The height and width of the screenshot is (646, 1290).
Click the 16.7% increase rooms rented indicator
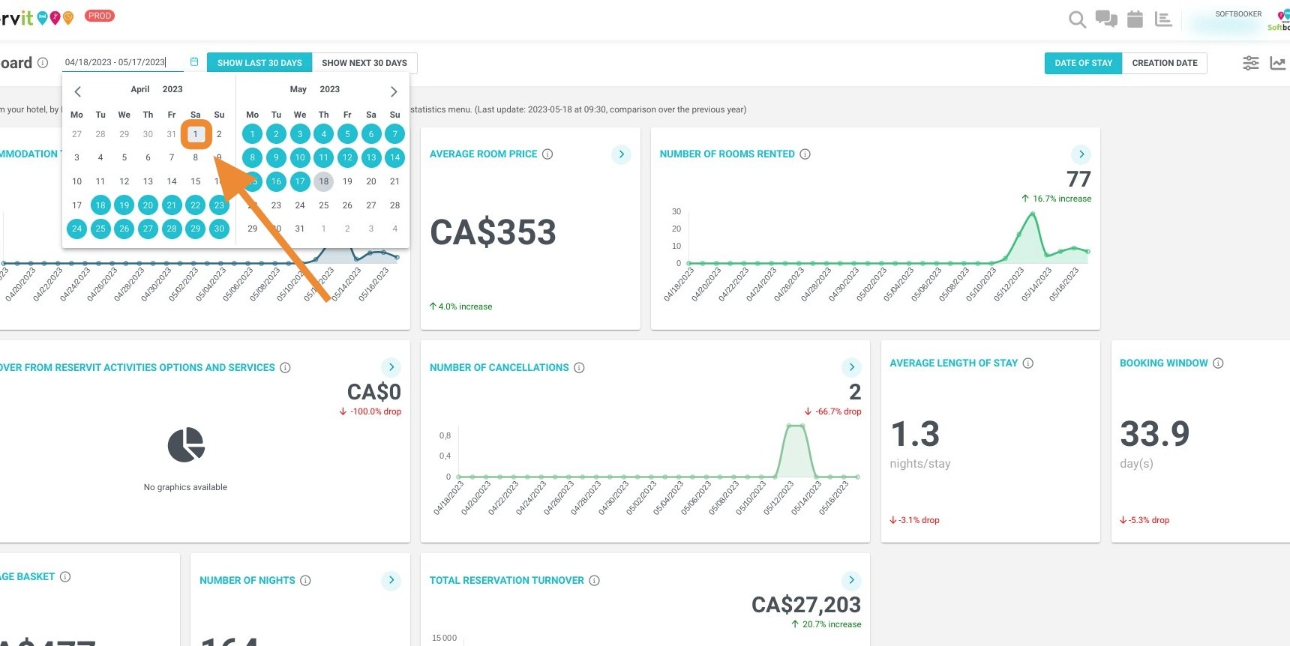pos(1056,199)
